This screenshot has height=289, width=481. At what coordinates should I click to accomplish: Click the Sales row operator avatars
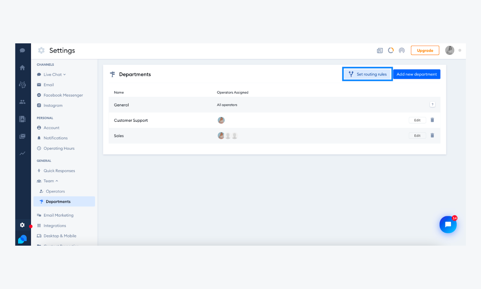[228, 136]
